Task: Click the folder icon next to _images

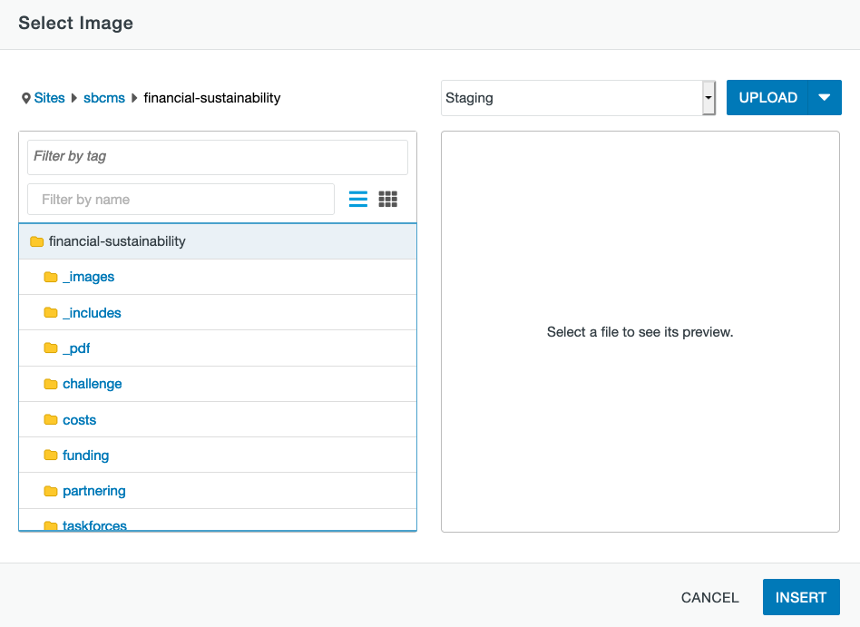Action: pos(51,277)
